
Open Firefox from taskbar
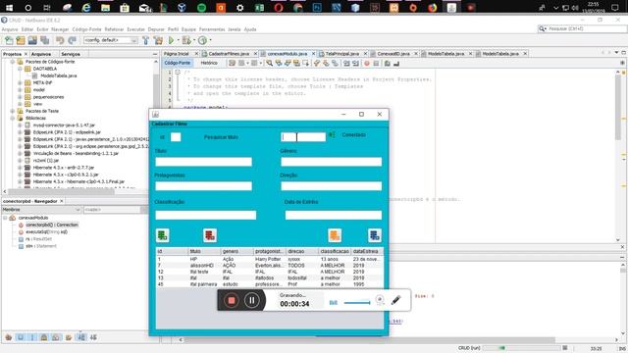[x=432, y=7]
